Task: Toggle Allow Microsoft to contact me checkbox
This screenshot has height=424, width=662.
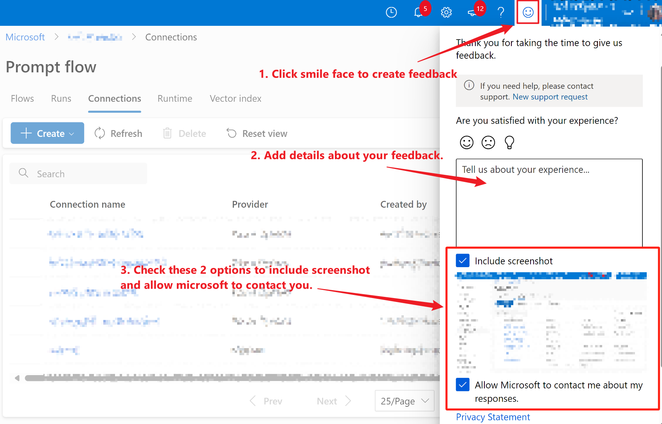Action: point(462,385)
